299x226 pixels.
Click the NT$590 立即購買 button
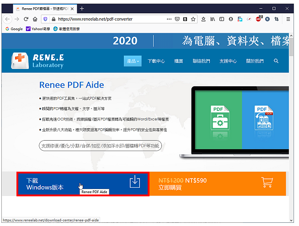click(218, 184)
